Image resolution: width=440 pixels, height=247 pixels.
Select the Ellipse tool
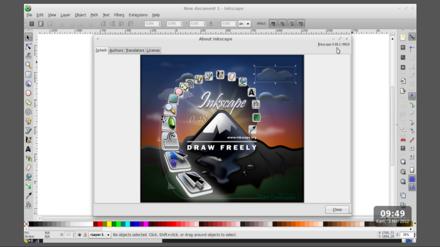29,93
